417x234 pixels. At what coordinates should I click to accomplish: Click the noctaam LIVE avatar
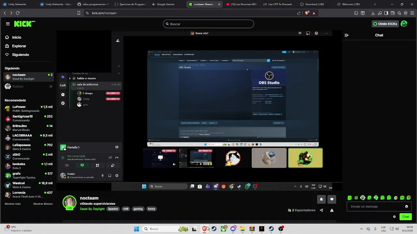point(69,202)
